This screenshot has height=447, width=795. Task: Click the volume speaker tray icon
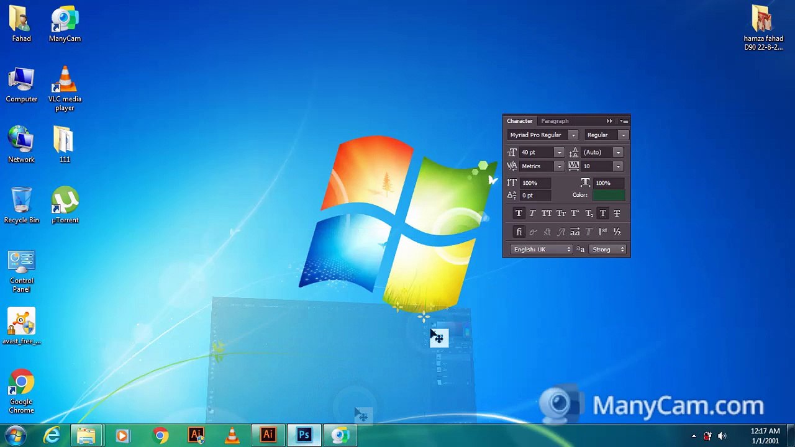tap(722, 436)
